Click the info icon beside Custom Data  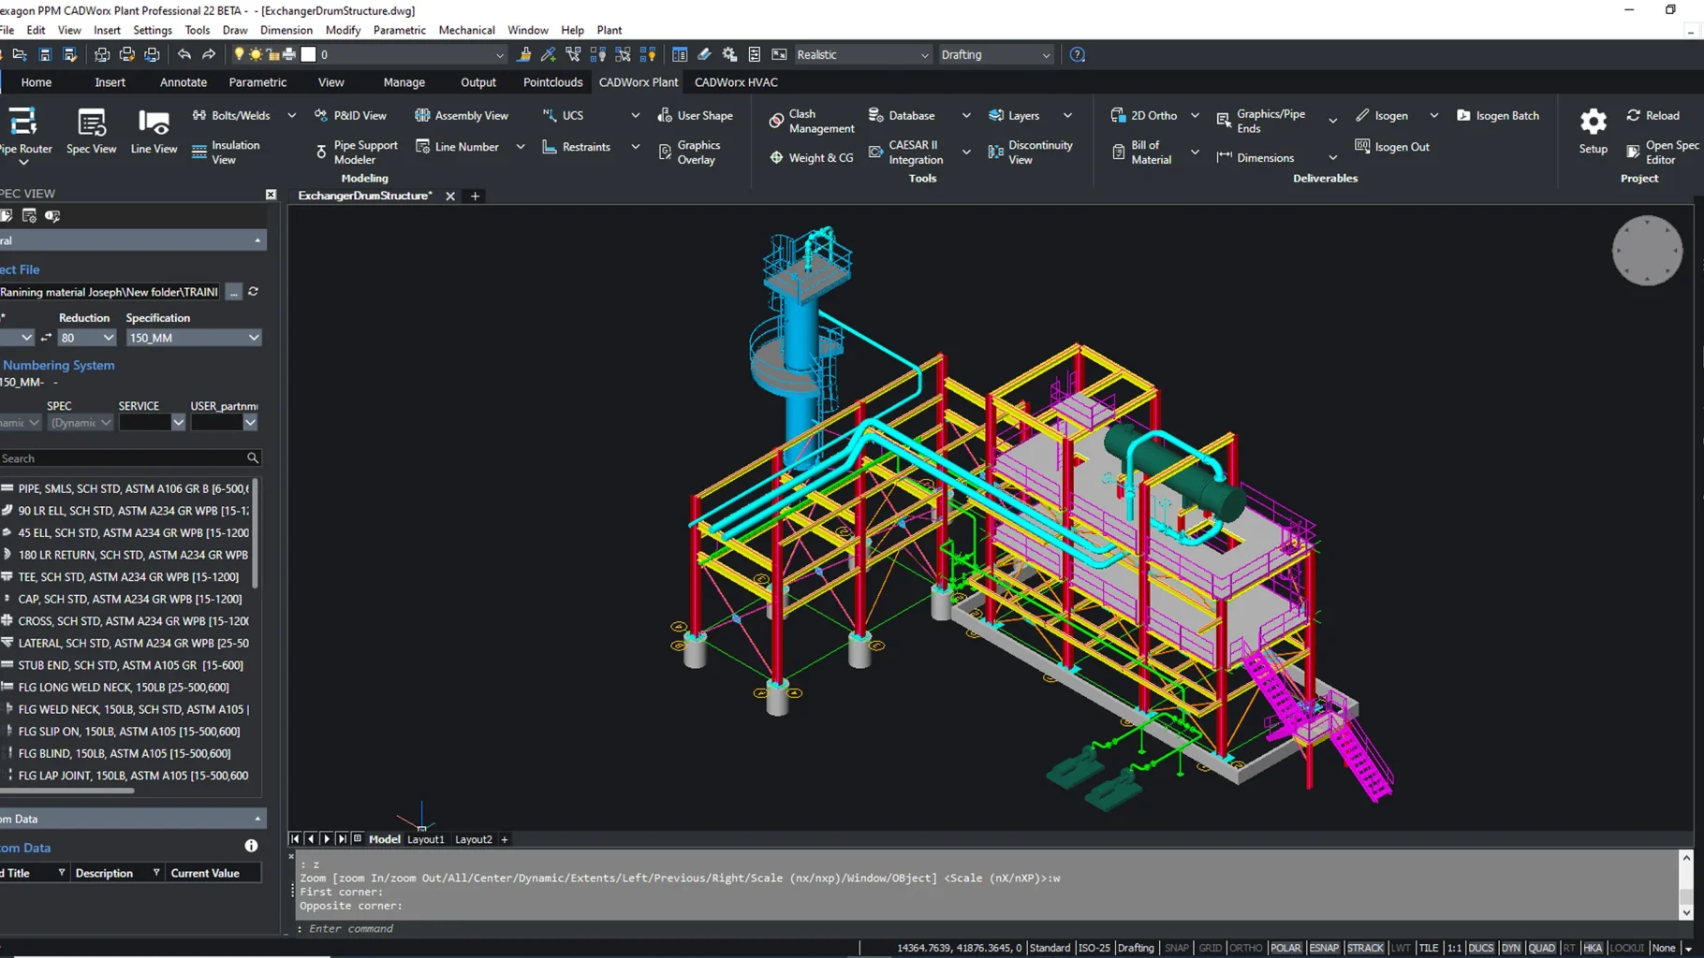click(251, 846)
